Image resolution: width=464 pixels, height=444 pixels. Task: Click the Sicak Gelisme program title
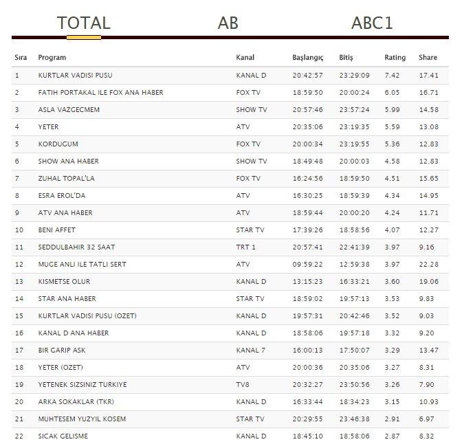[63, 436]
